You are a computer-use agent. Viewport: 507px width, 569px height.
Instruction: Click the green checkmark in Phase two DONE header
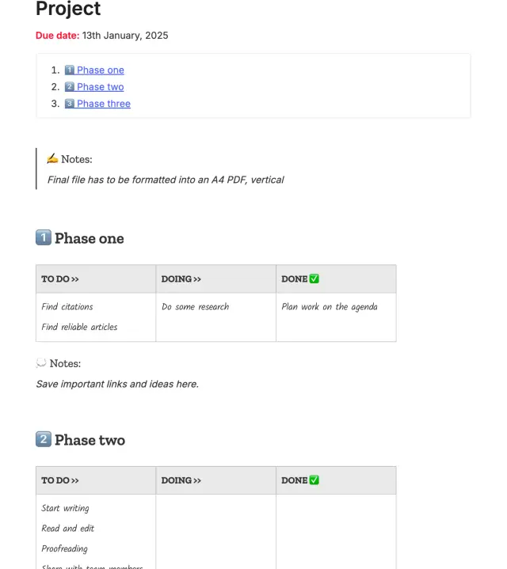(x=314, y=480)
